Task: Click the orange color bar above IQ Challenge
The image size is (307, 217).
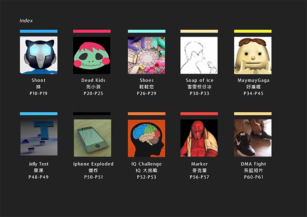Action: coord(147,114)
